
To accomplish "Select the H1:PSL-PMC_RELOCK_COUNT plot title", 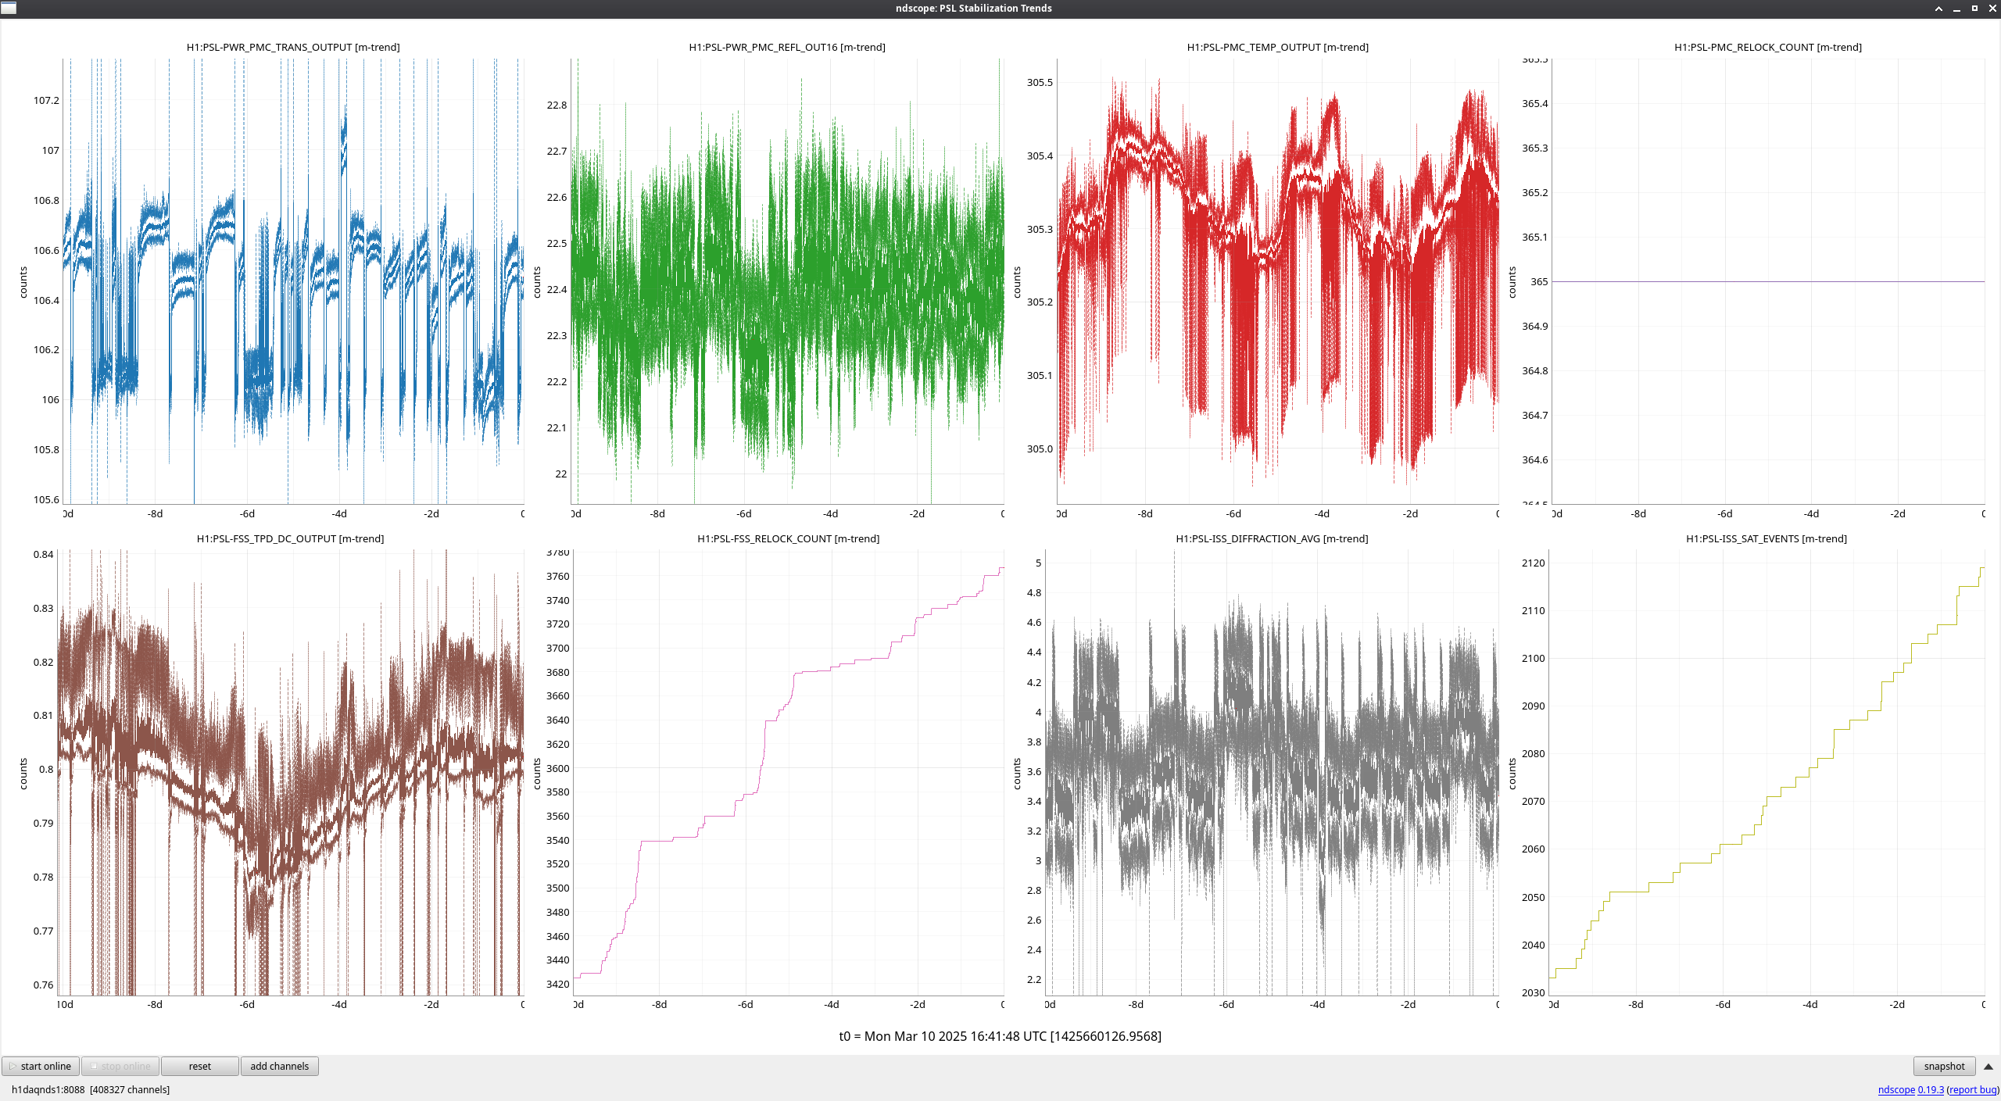I will coord(1768,47).
